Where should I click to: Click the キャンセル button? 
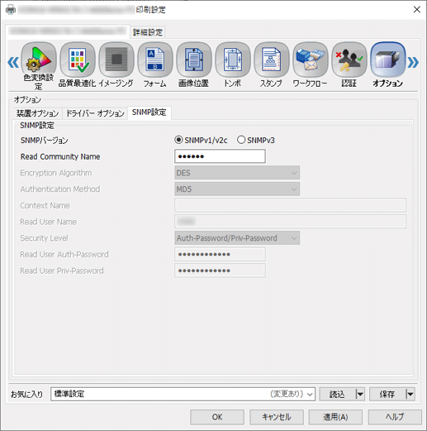coord(277,417)
